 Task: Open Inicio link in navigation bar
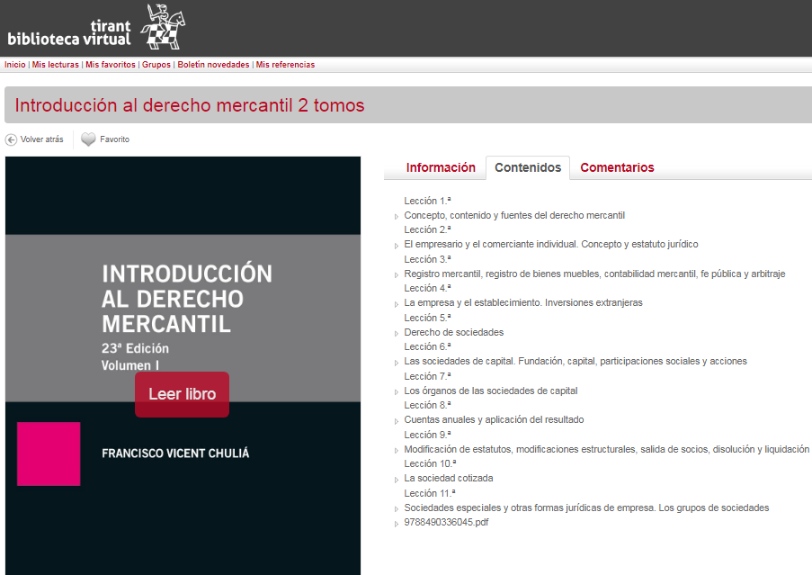coord(15,65)
